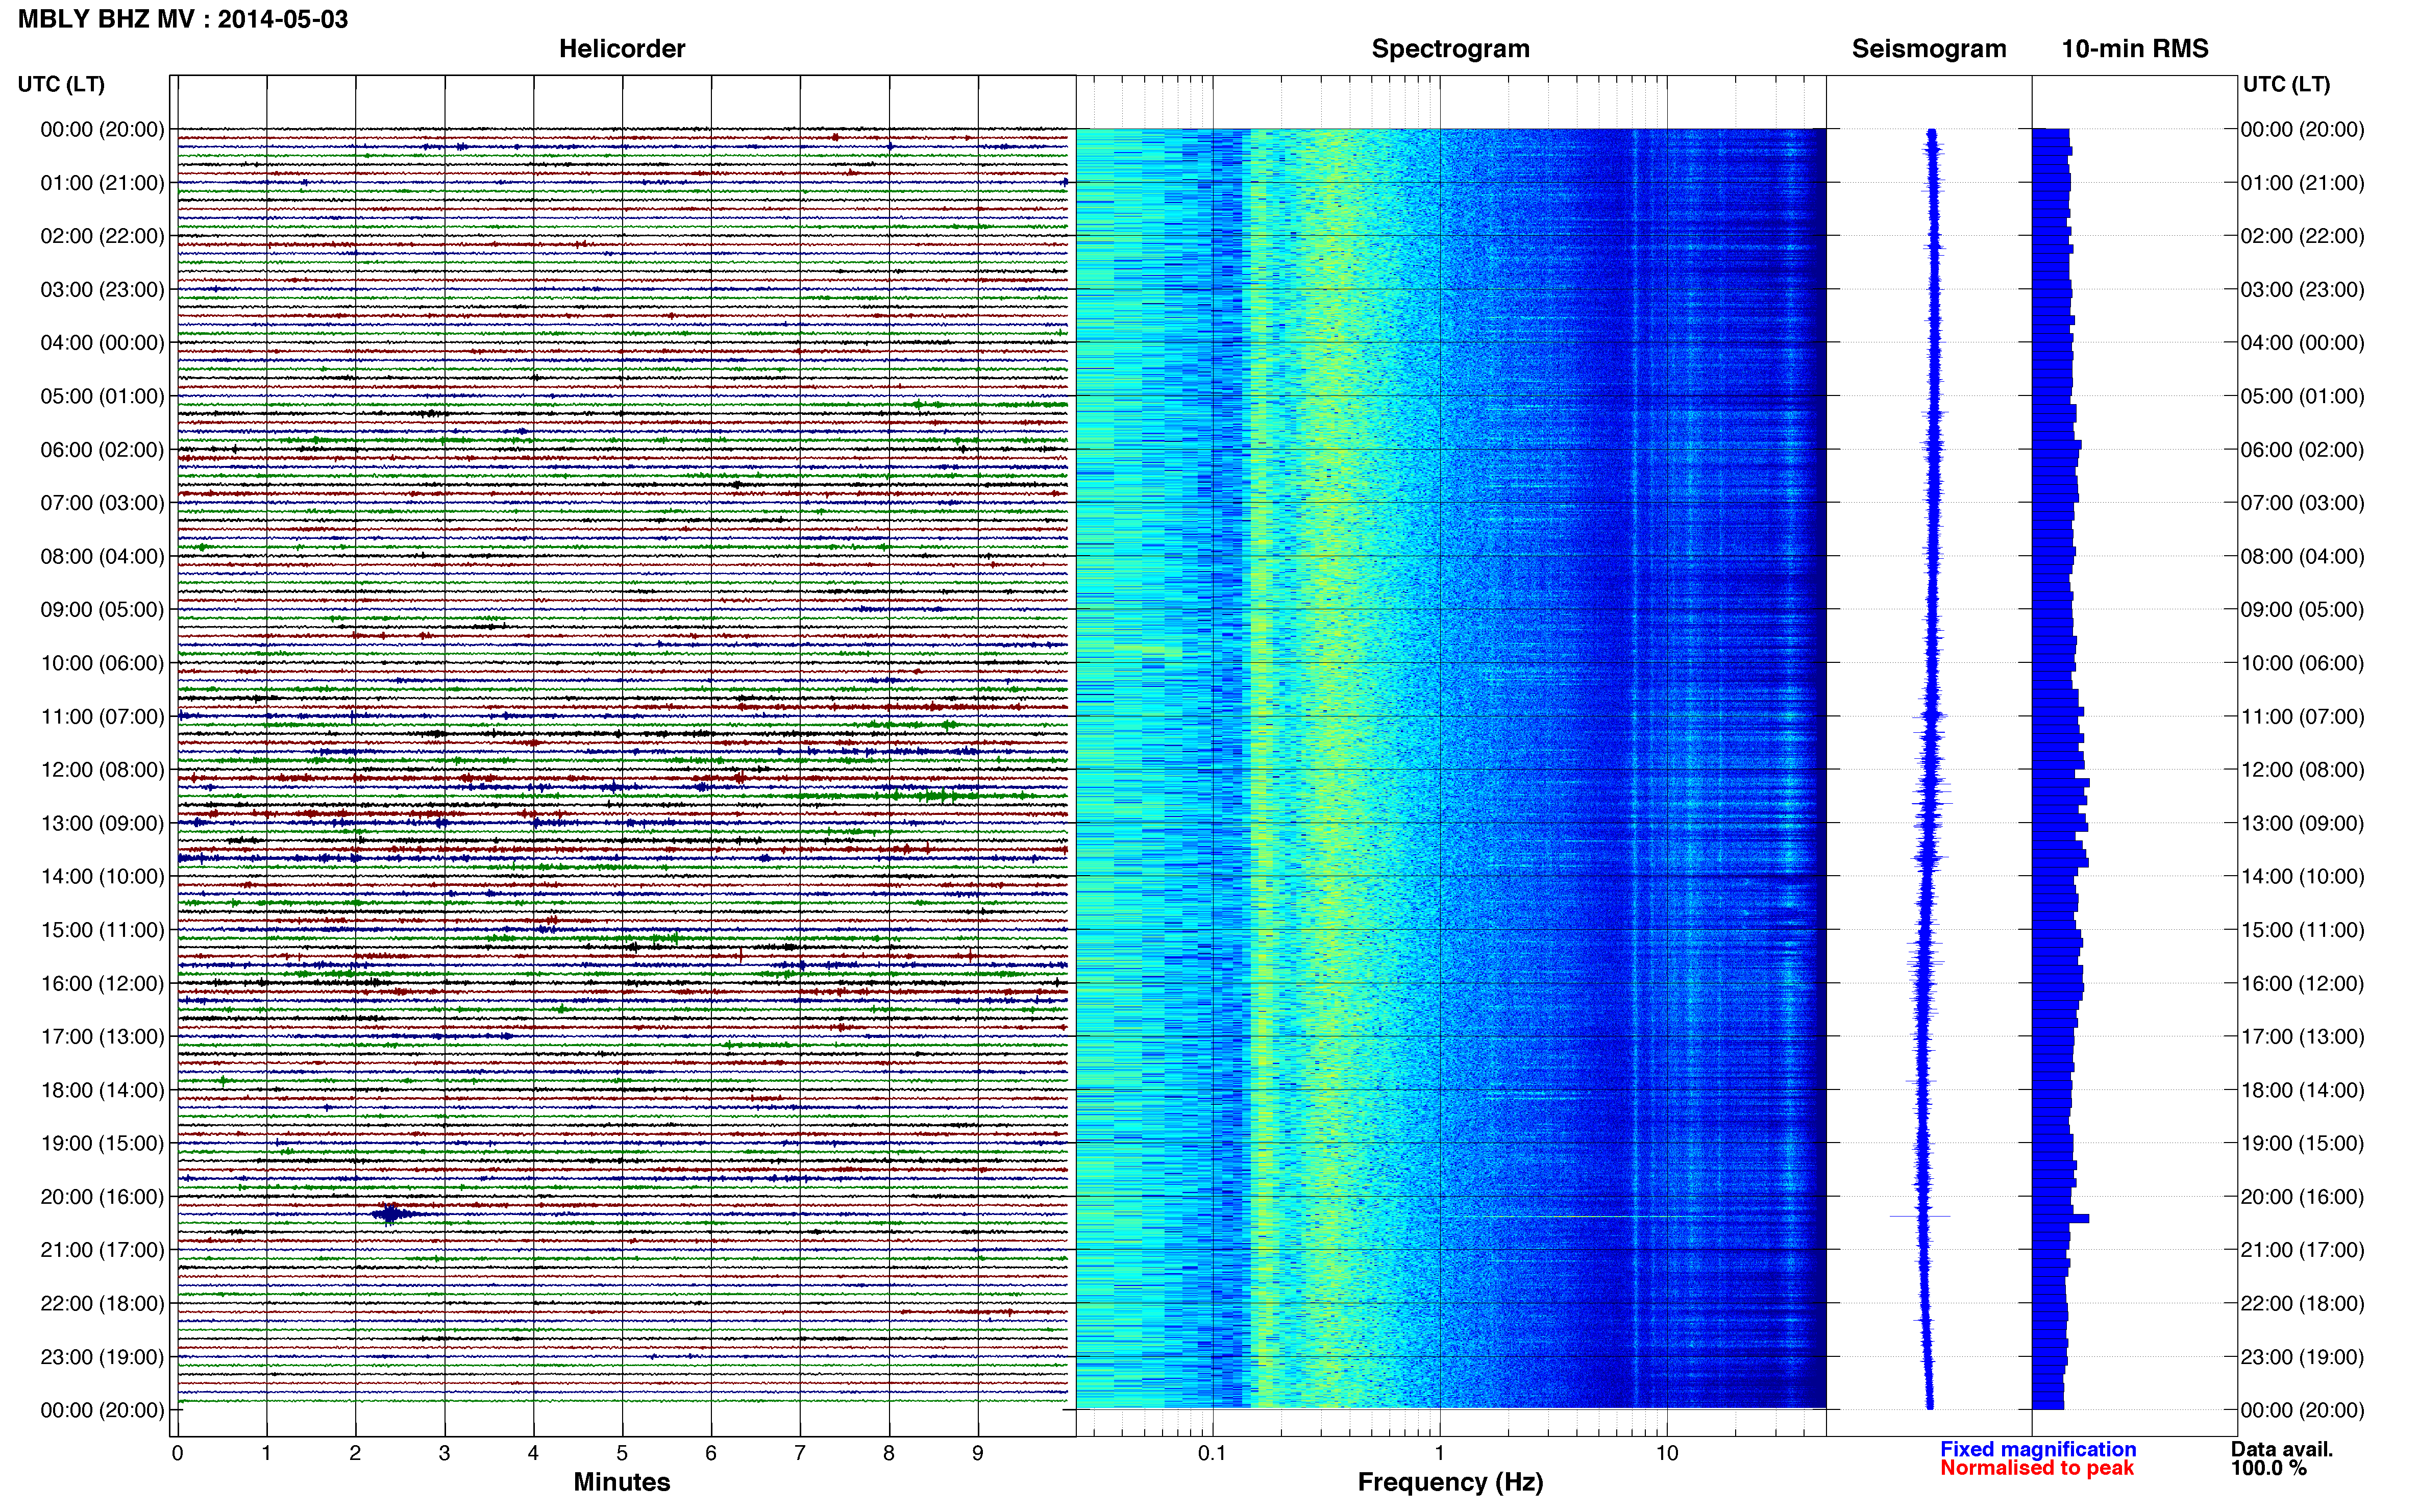Viewport: 2419px width, 1512px height.
Task: Click the RMS spike bar just after 20:00 UTC
Action: tap(2061, 1218)
